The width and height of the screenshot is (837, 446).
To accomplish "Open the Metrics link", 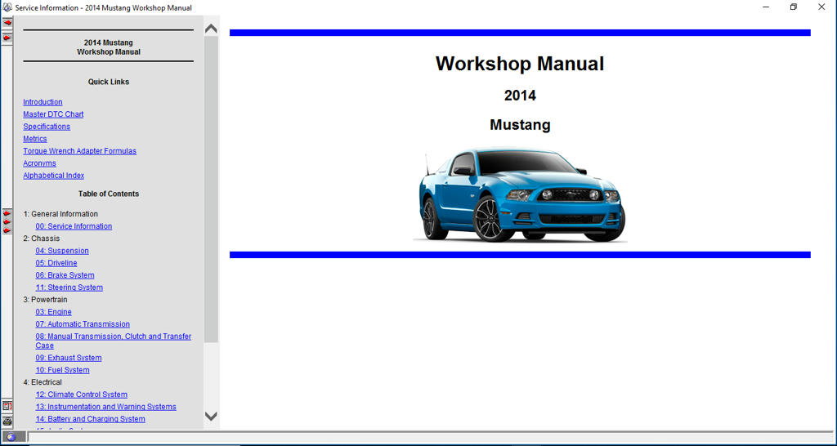I will point(34,139).
